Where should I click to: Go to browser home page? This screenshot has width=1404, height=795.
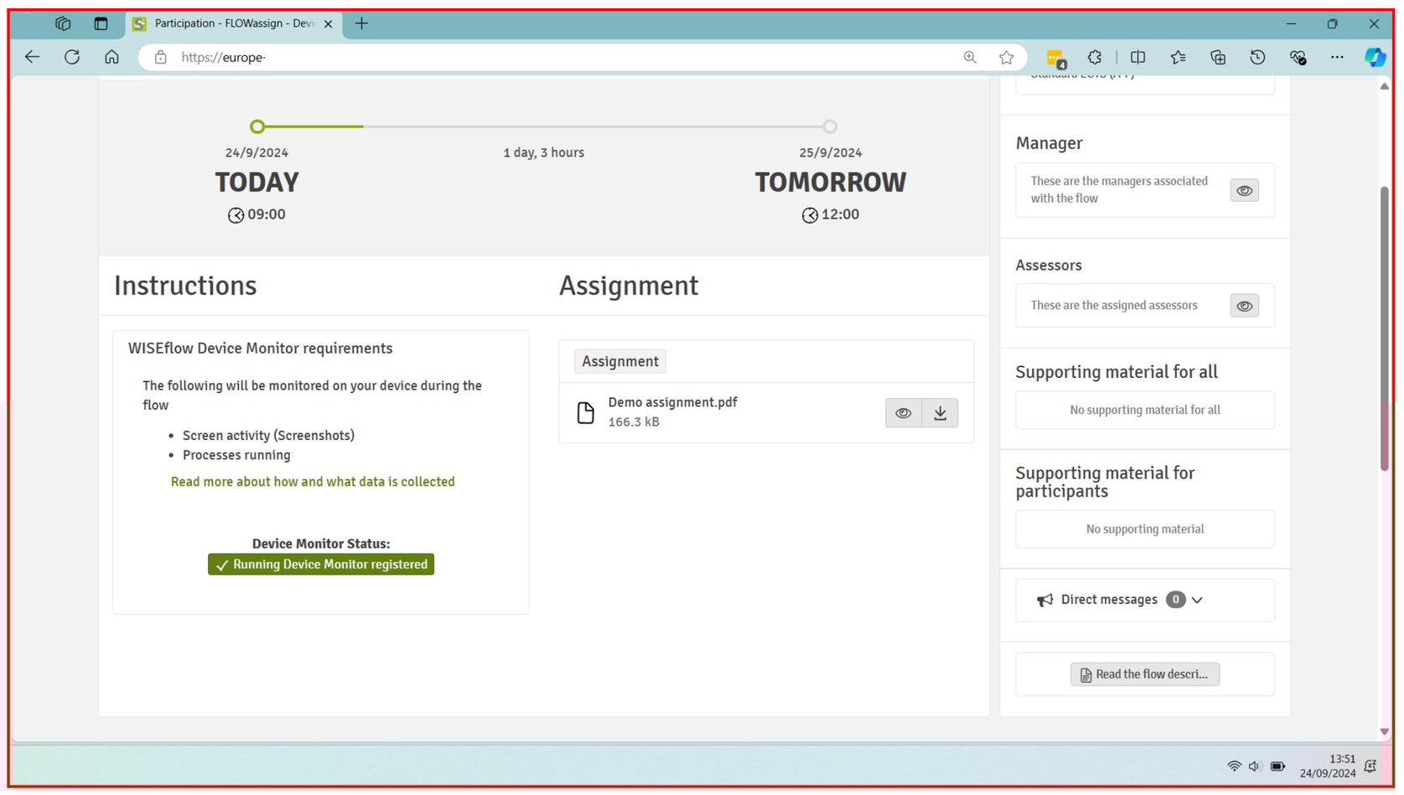coord(111,57)
